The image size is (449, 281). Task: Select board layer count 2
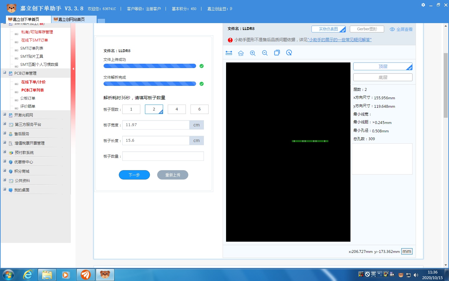click(x=154, y=109)
